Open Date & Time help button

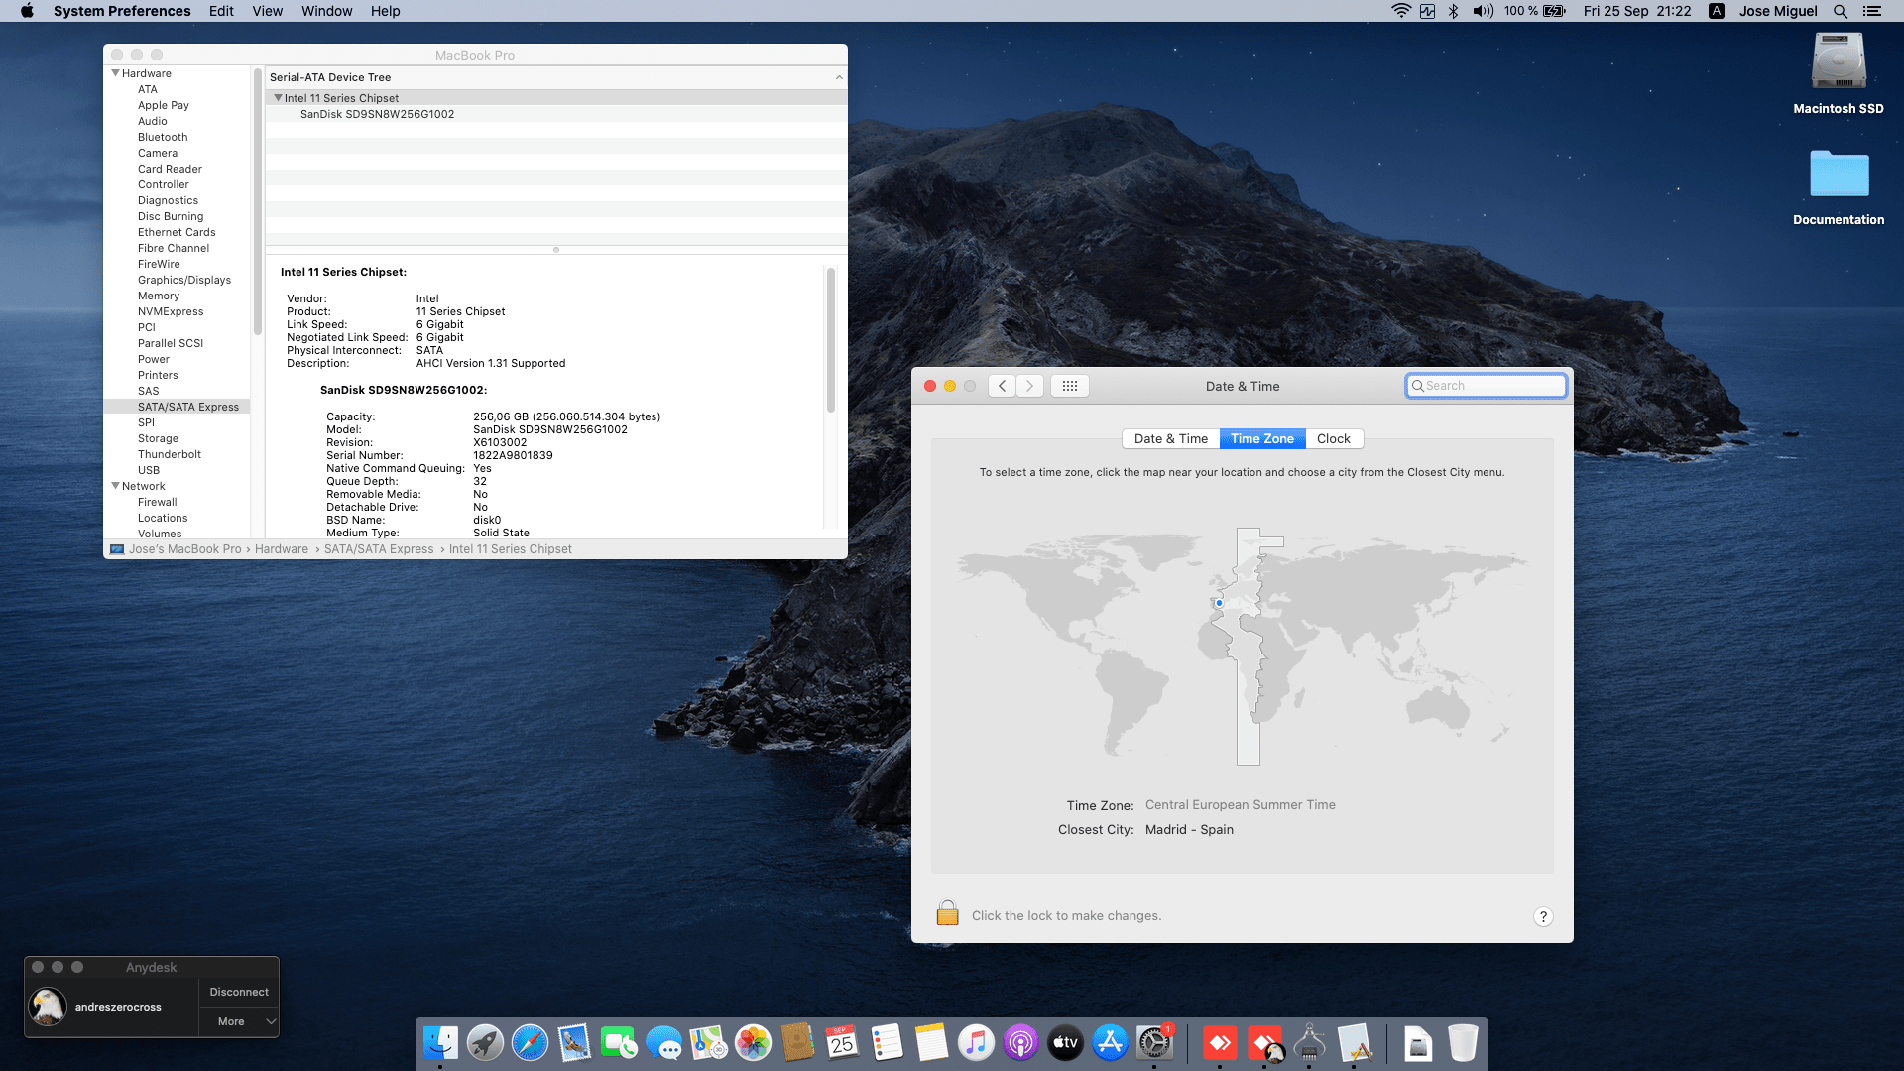[1543, 916]
